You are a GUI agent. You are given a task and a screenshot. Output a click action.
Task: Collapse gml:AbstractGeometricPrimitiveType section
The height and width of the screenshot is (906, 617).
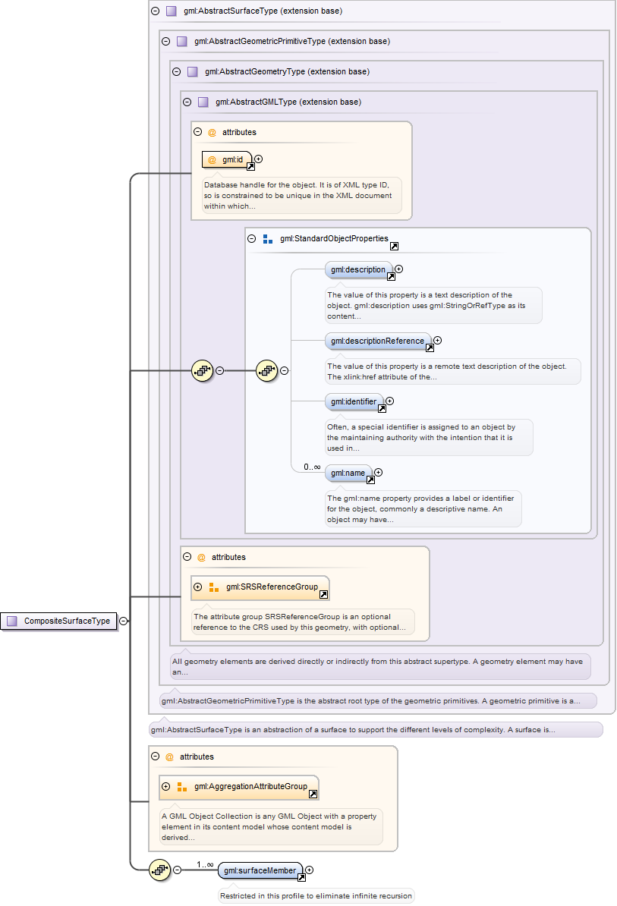(165, 42)
